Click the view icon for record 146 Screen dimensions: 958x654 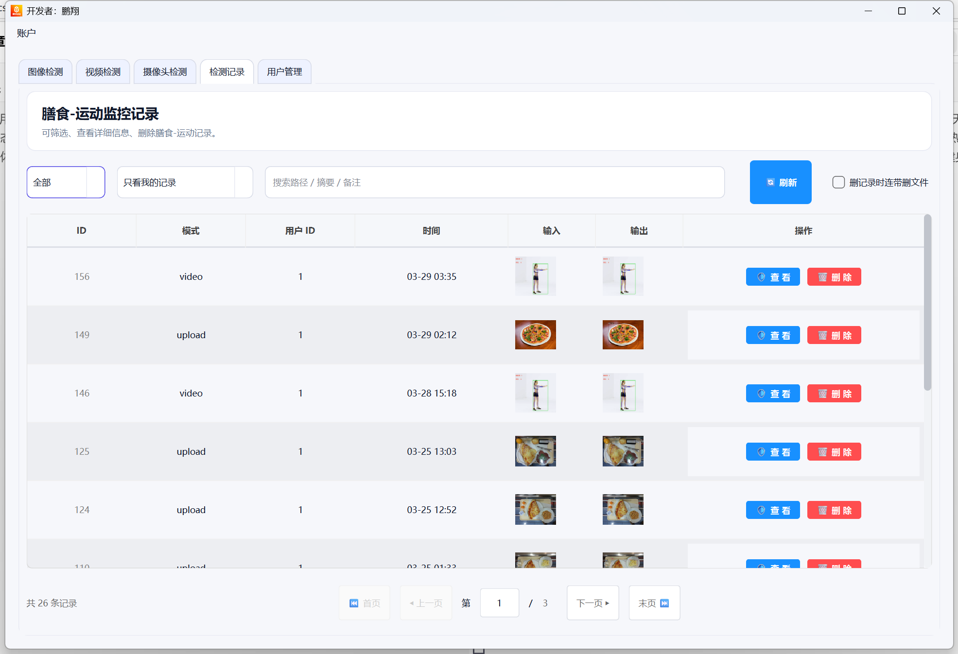click(x=762, y=394)
